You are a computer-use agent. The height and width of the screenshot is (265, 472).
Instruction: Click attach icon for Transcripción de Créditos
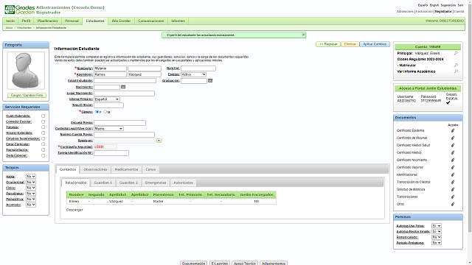pyautogui.click(x=453, y=182)
